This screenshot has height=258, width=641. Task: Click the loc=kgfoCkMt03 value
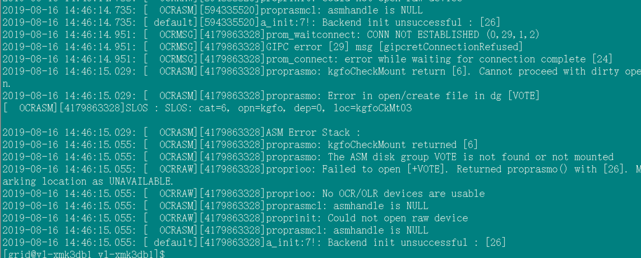pyautogui.click(x=373, y=108)
